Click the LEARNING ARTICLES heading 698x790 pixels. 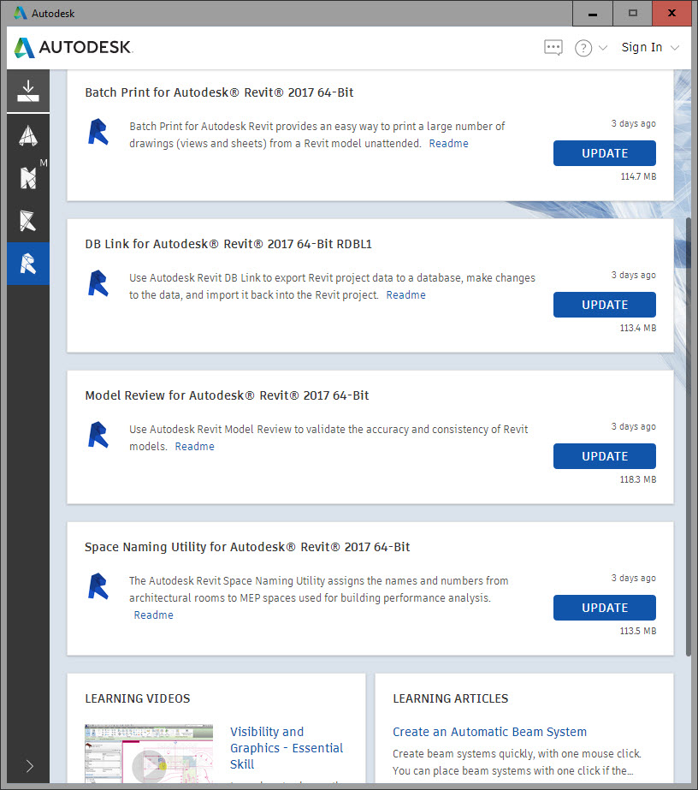coord(450,698)
